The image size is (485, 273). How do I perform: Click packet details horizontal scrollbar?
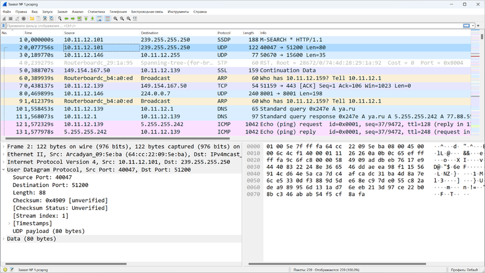pos(66,264)
